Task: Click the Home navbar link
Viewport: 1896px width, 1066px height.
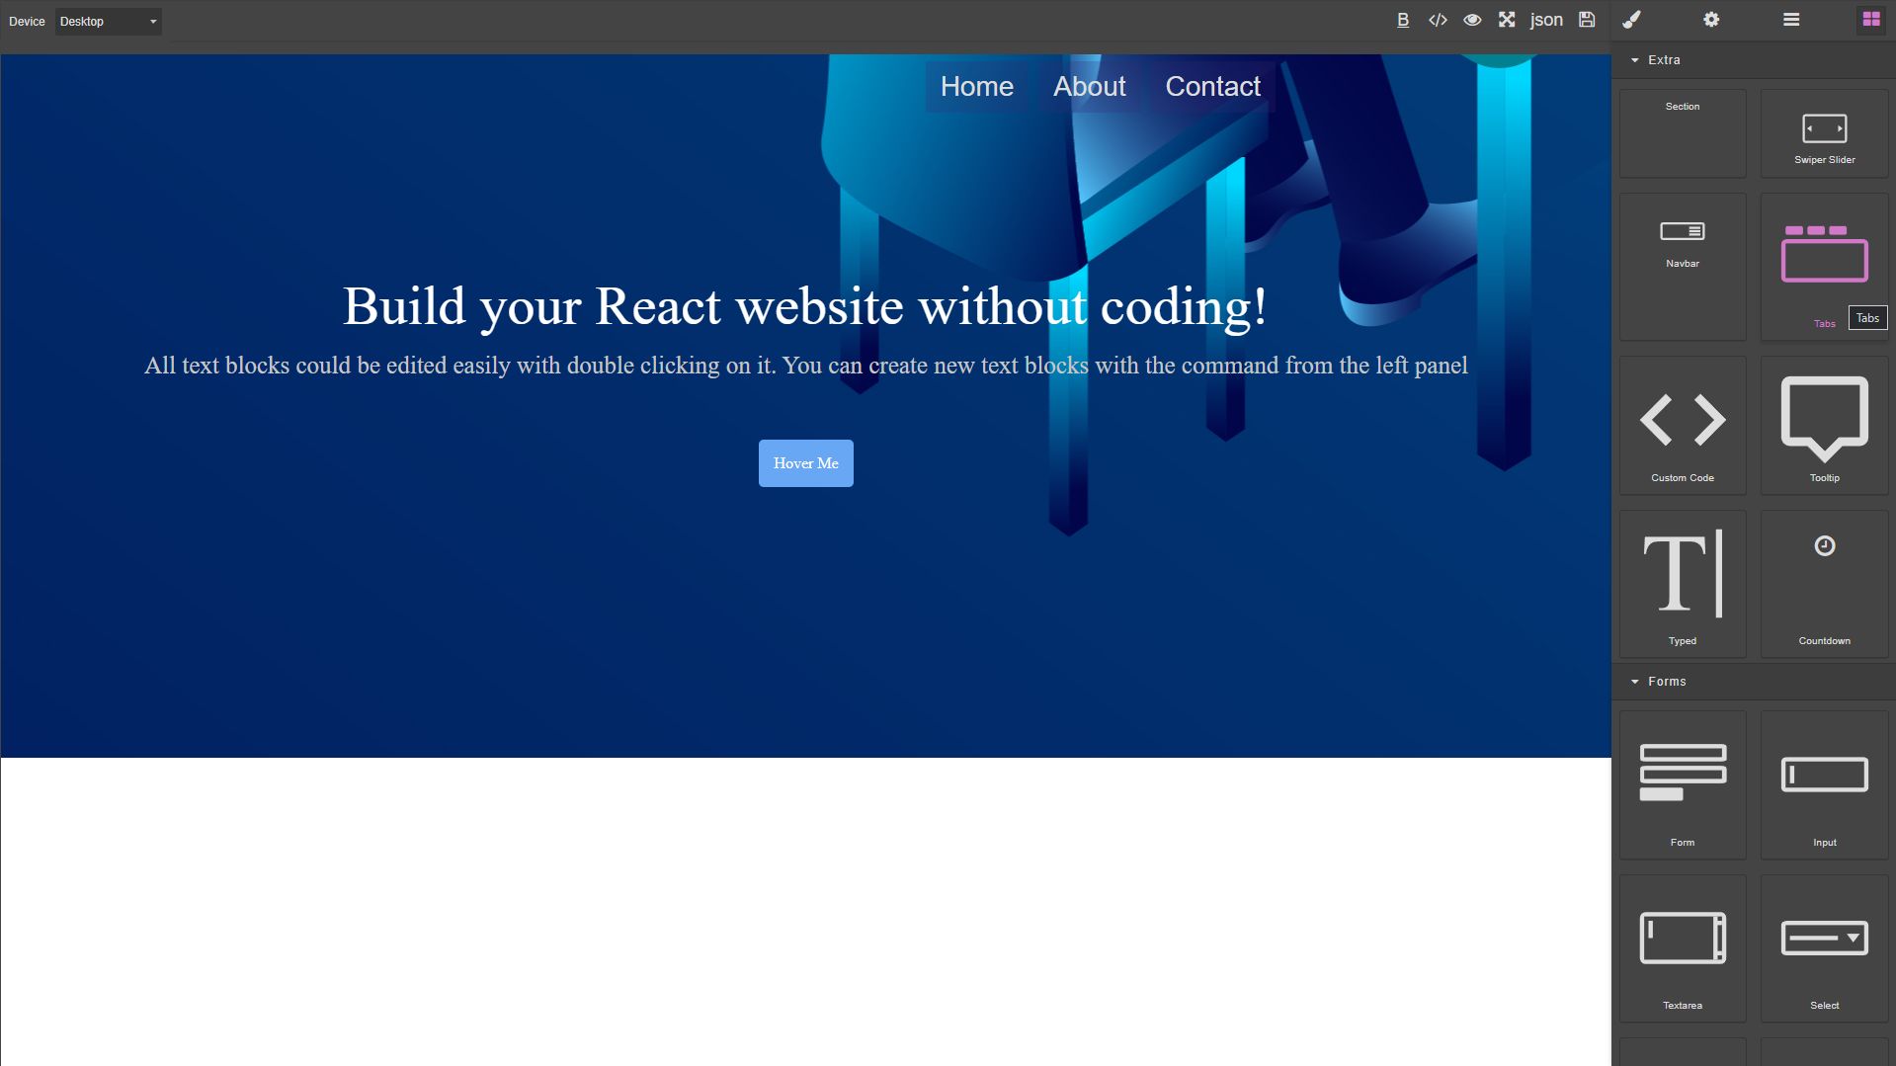Action: pyautogui.click(x=977, y=87)
